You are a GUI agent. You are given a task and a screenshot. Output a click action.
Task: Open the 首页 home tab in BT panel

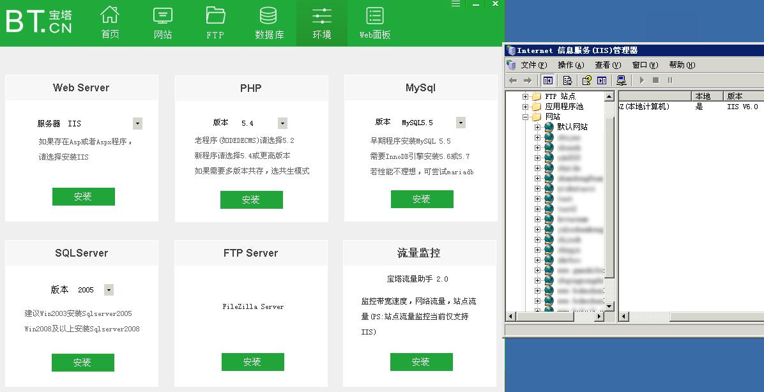(110, 23)
